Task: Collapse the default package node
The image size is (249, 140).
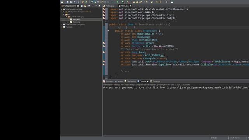Action: pos(66,17)
